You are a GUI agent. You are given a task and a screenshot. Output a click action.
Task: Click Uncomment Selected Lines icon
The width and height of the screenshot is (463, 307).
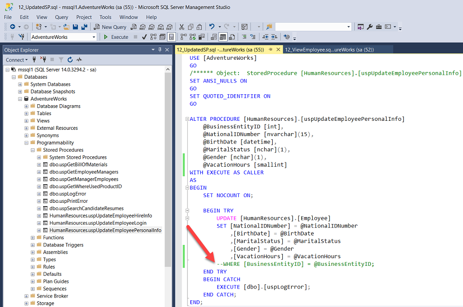[253, 37]
